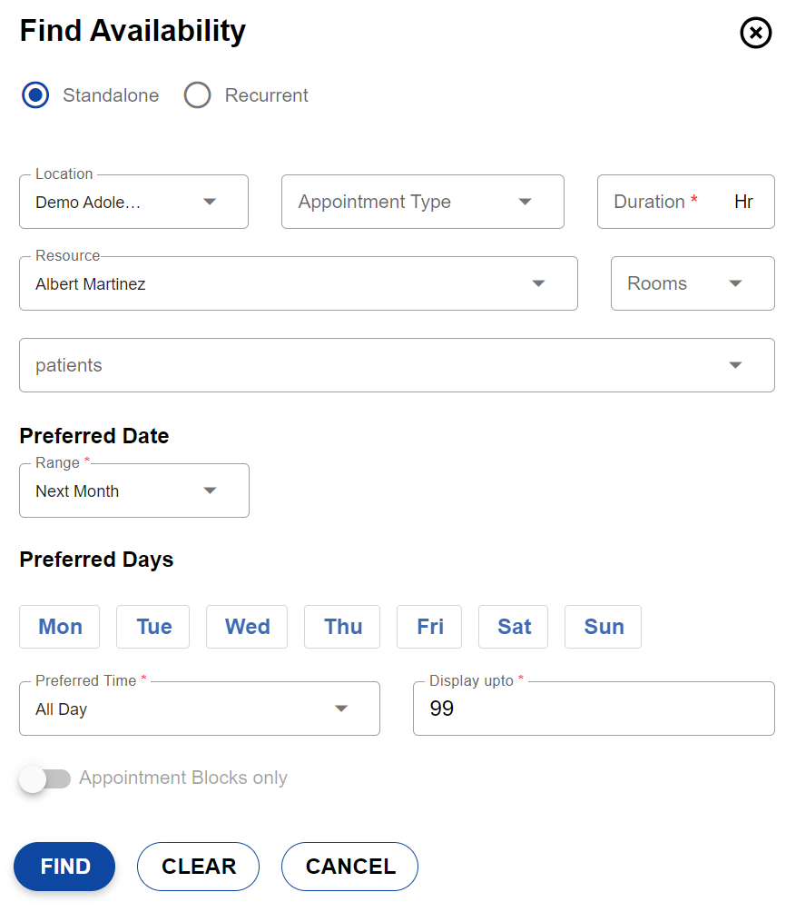This screenshot has height=912, width=786.
Task: Choose Fri in preferred days
Action: [x=429, y=627]
